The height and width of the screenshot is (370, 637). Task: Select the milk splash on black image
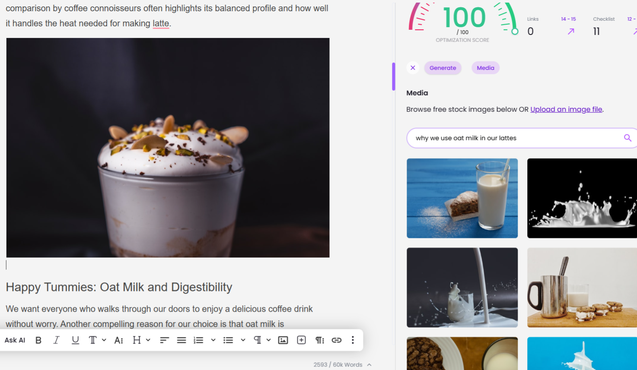coord(582,198)
